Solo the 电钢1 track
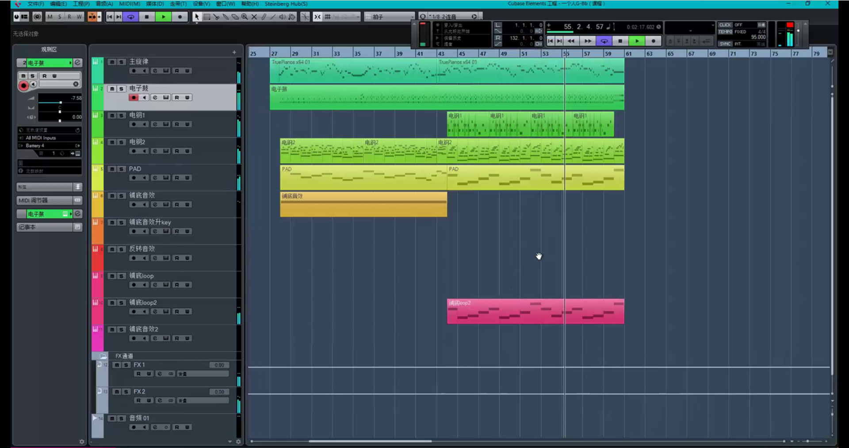This screenshot has height=448, width=849. click(x=121, y=115)
